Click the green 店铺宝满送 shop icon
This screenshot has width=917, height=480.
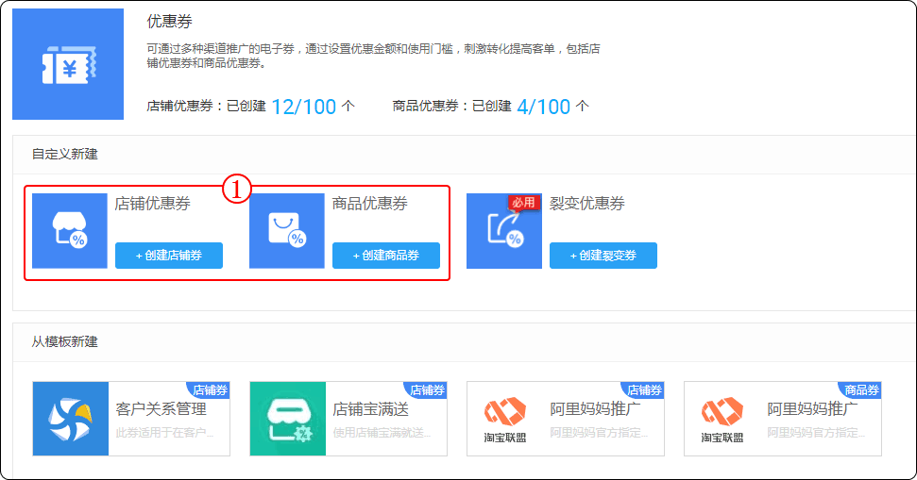[288, 419]
